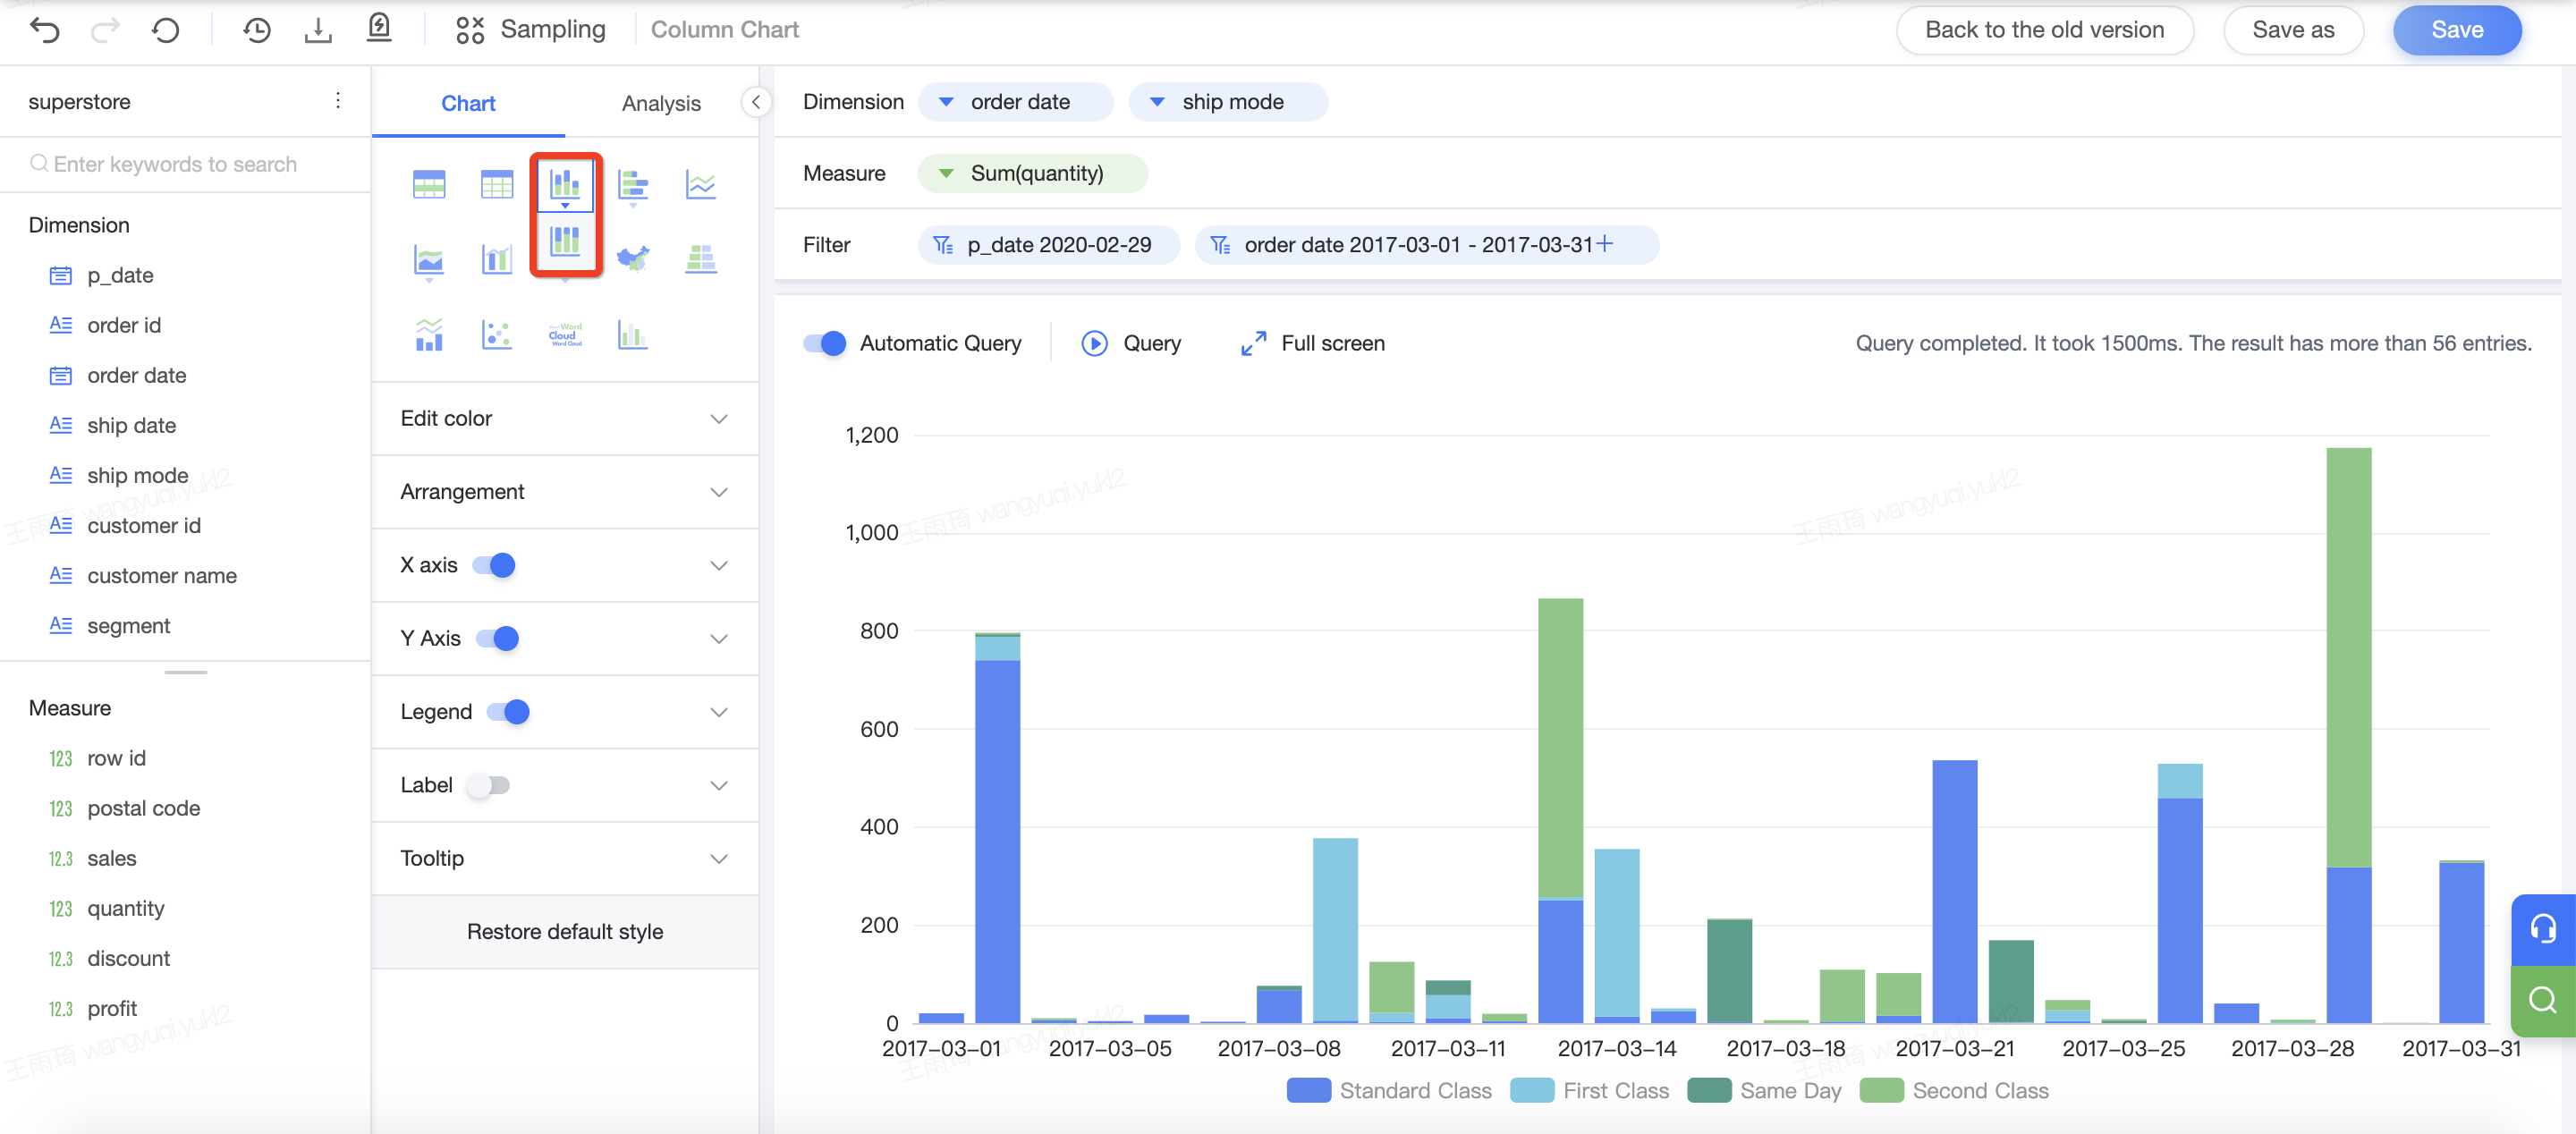Run the Query button
Screen dimensions: 2576x1134
pyautogui.click(x=1131, y=343)
